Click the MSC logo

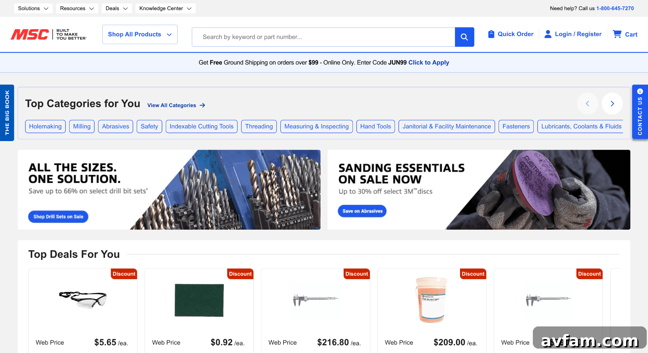point(49,34)
